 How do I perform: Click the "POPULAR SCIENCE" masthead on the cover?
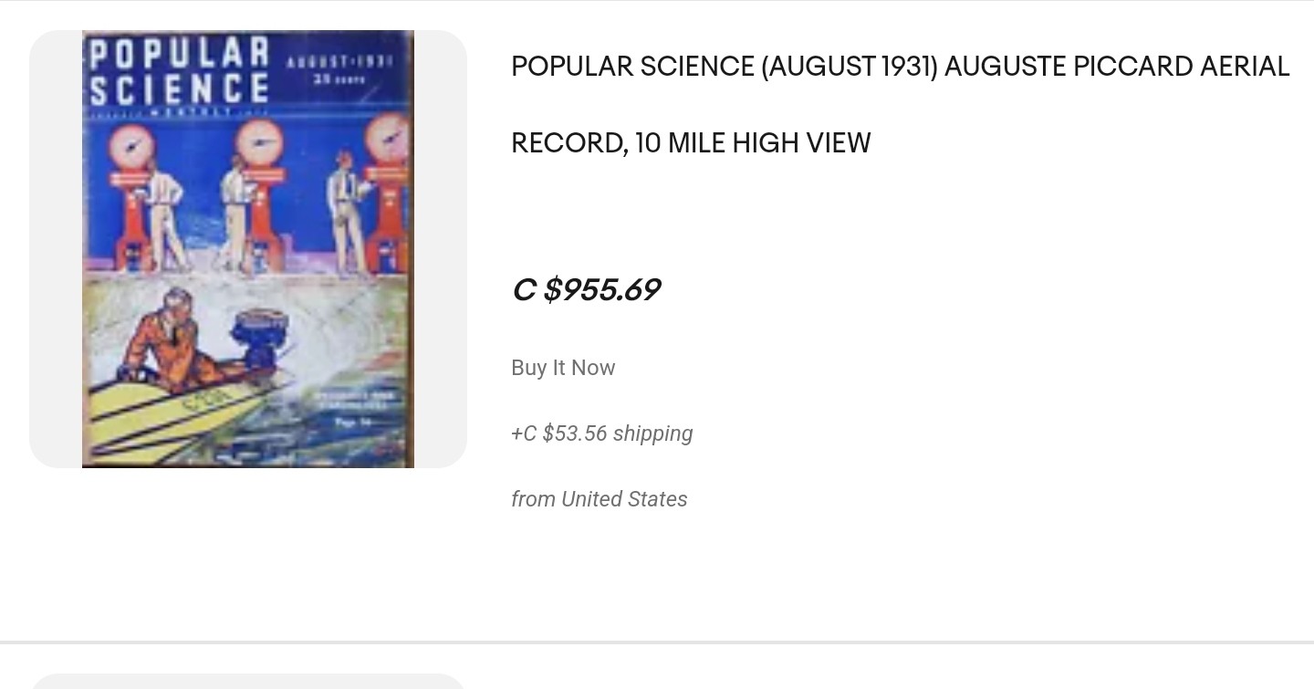pyautogui.click(x=179, y=70)
